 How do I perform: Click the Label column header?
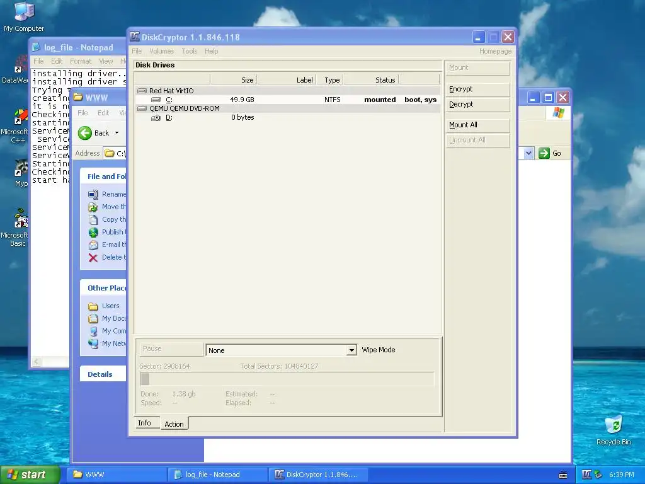pos(287,80)
